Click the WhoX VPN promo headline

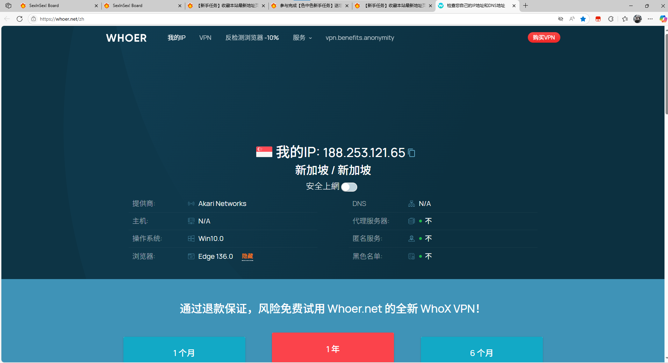pyautogui.click(x=330, y=309)
